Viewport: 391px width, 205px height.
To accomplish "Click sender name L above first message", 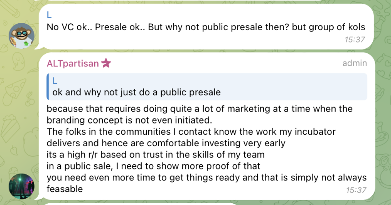I will (x=49, y=14).
